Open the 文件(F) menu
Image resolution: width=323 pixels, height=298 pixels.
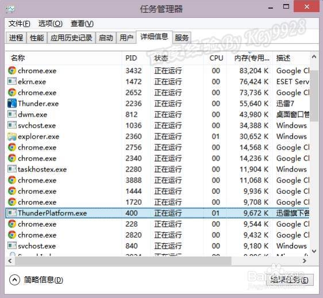coord(20,24)
